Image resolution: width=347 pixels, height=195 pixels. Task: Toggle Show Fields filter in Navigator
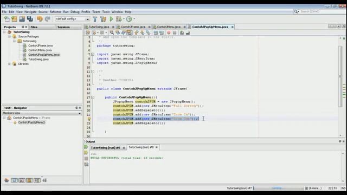pyautogui.click(x=15, y=180)
